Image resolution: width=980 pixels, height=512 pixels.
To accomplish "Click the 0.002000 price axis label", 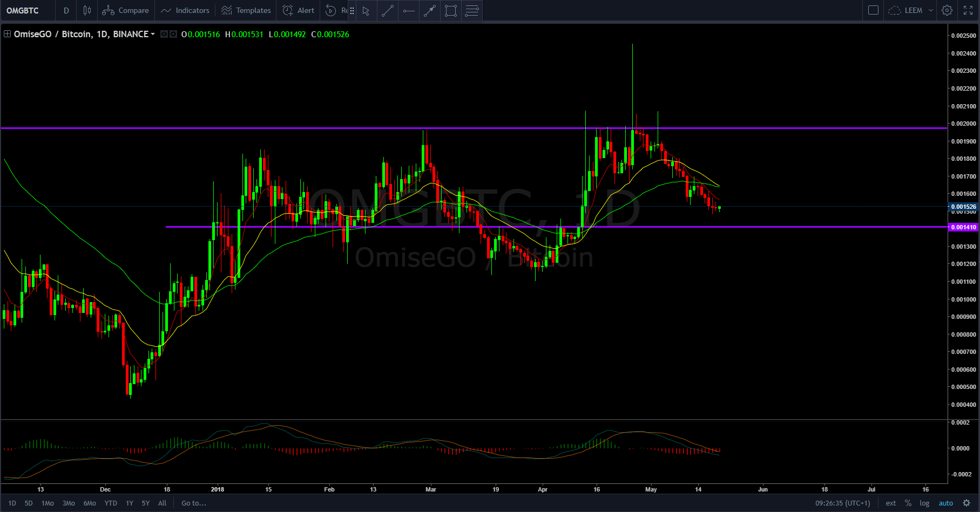I will pos(964,124).
